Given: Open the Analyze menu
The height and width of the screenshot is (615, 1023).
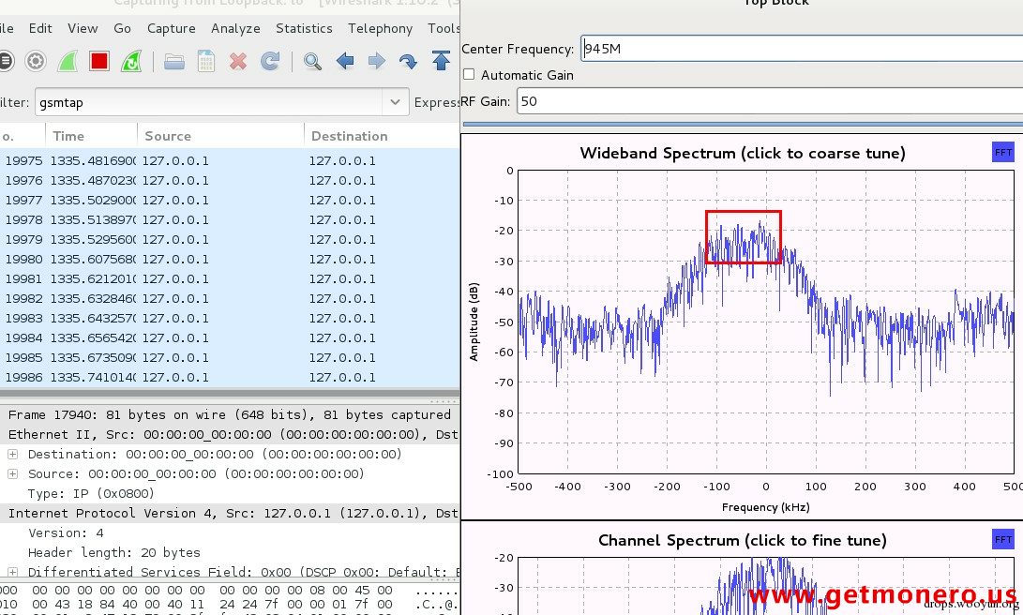Looking at the screenshot, I should [235, 29].
